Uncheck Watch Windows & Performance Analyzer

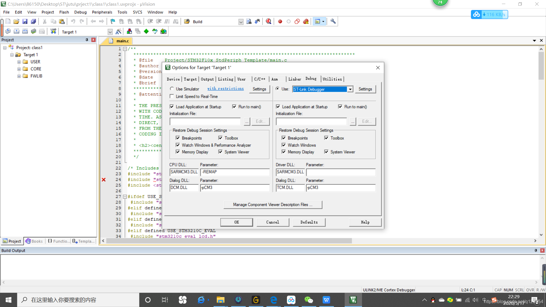click(x=178, y=145)
